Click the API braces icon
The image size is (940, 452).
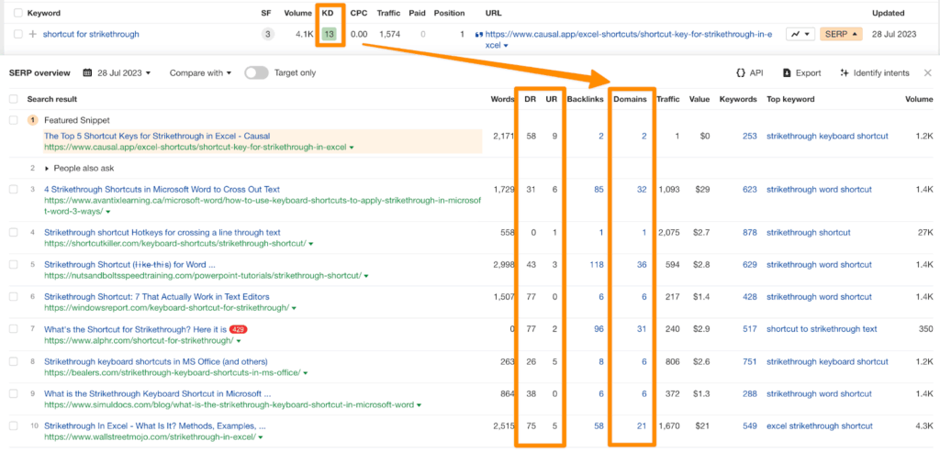coord(740,72)
